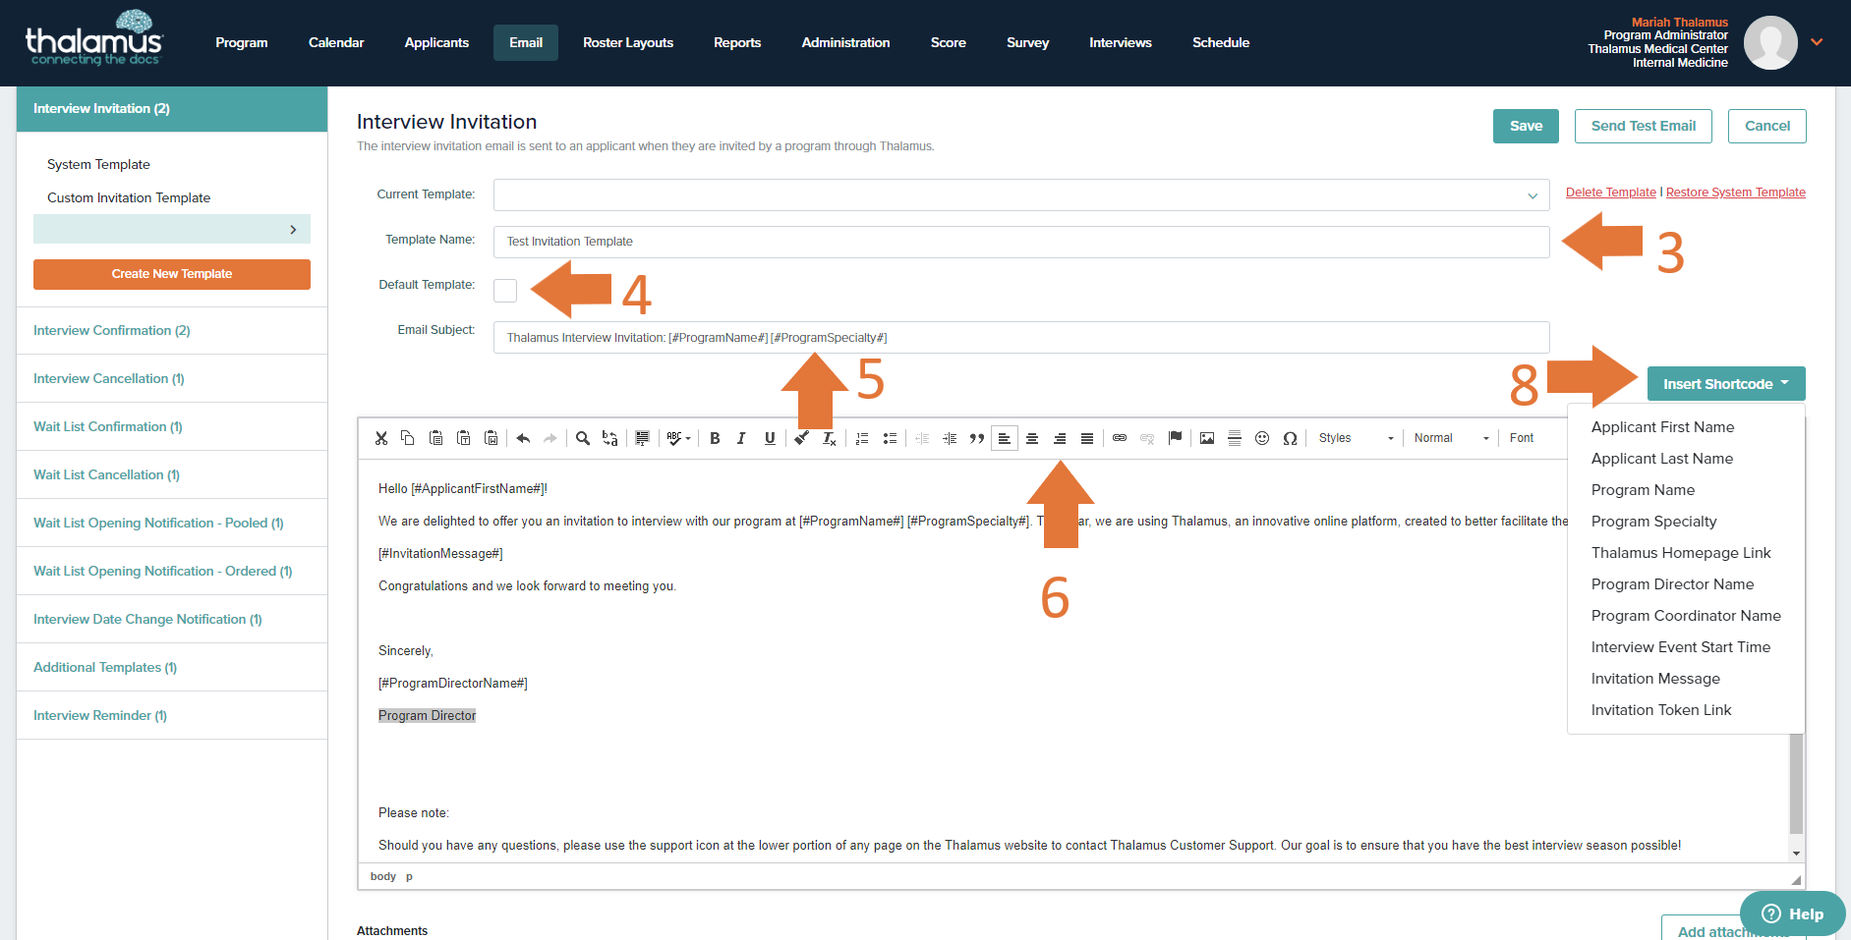
Task: Cut selected text with scissors icon
Action: 381,438
